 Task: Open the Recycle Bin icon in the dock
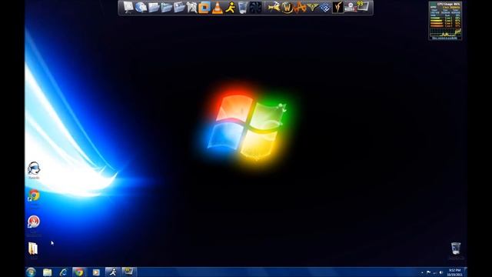tap(243, 8)
